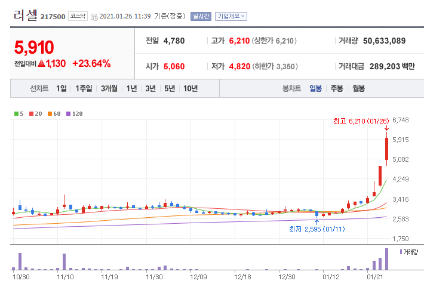This screenshot has width=424, height=290.
Task: Click the 하한가 3,350 text
Action: (275, 66)
